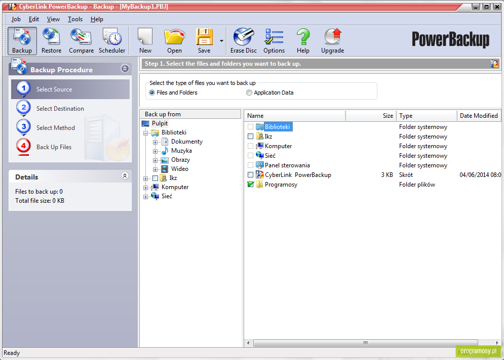504x360 pixels.
Task: Expand the Wideo tree node
Action: [155, 169]
